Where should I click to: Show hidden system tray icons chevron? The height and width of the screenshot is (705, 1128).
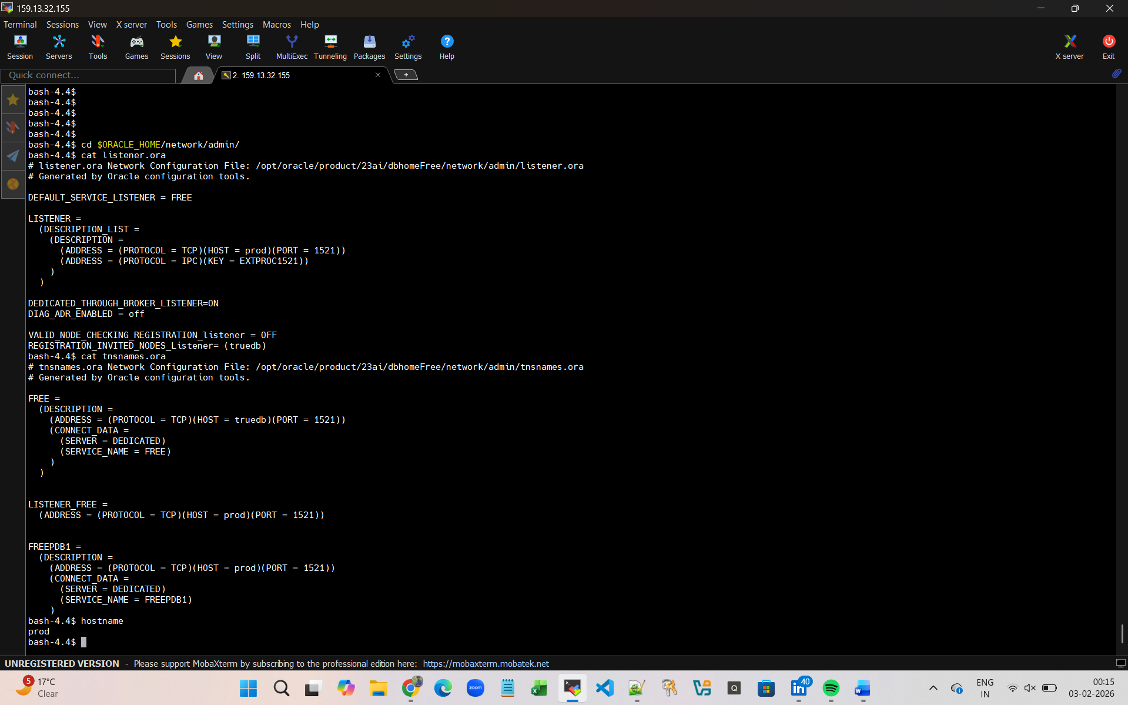(x=933, y=688)
